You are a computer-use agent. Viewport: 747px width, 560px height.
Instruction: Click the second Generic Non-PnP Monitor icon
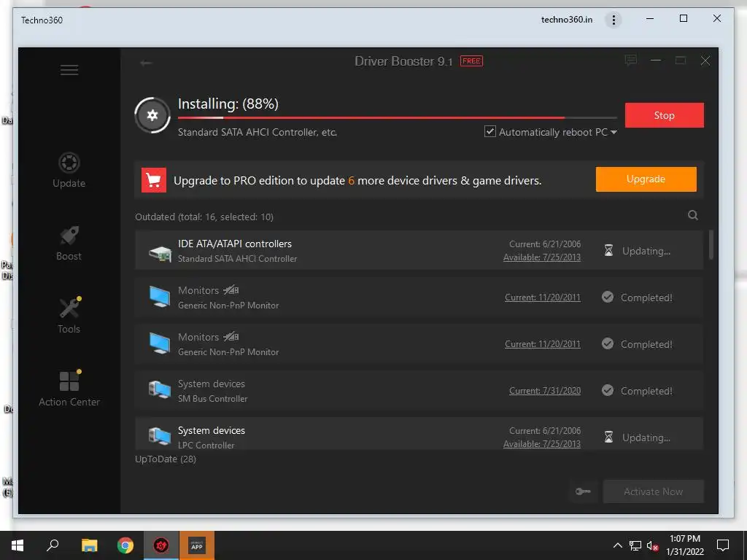pos(160,344)
